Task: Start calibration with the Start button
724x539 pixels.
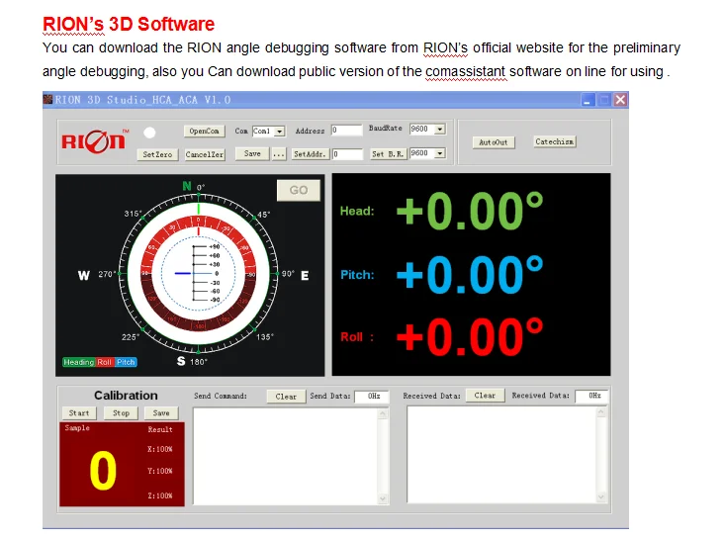Action: [79, 413]
